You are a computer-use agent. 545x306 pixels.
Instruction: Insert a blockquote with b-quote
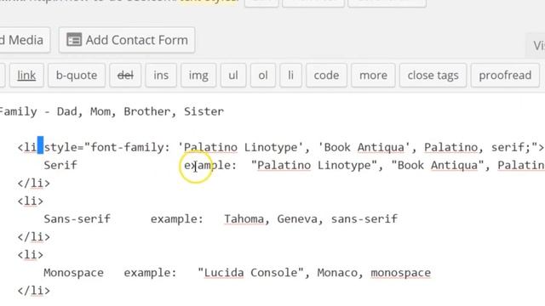click(x=77, y=76)
